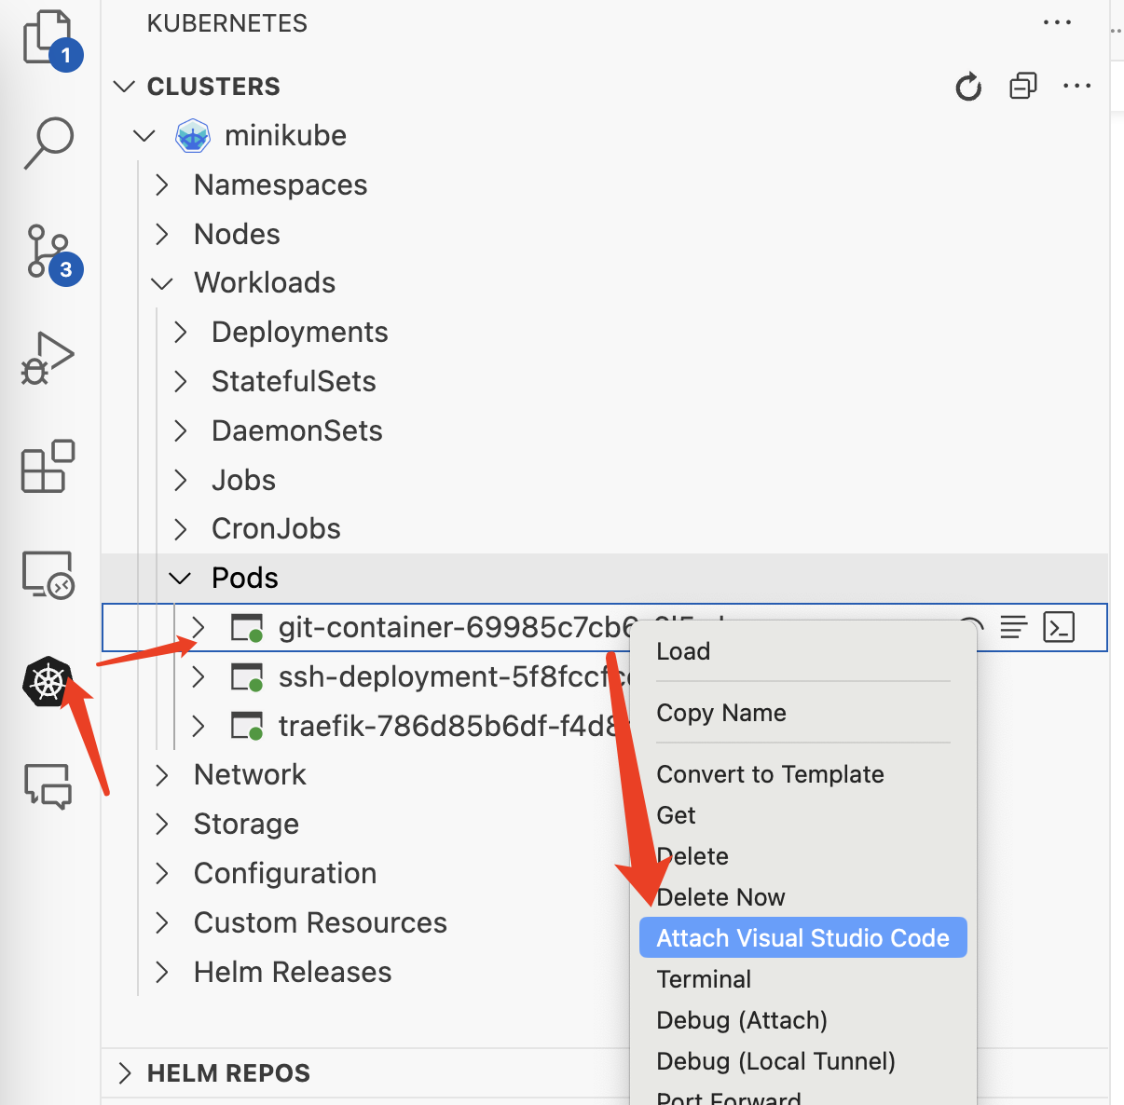Expand the Jobs node
The width and height of the screenshot is (1124, 1105).
[x=181, y=480]
